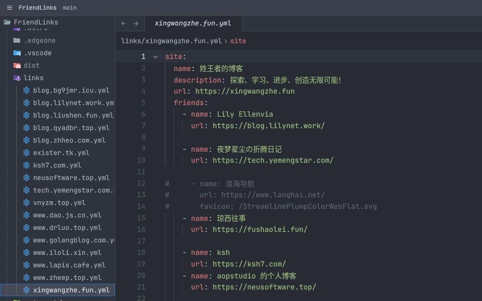The image size is (482, 301).
Task: Select blog.zhheo.com.yml in the sidebar
Action: [x=69, y=140]
